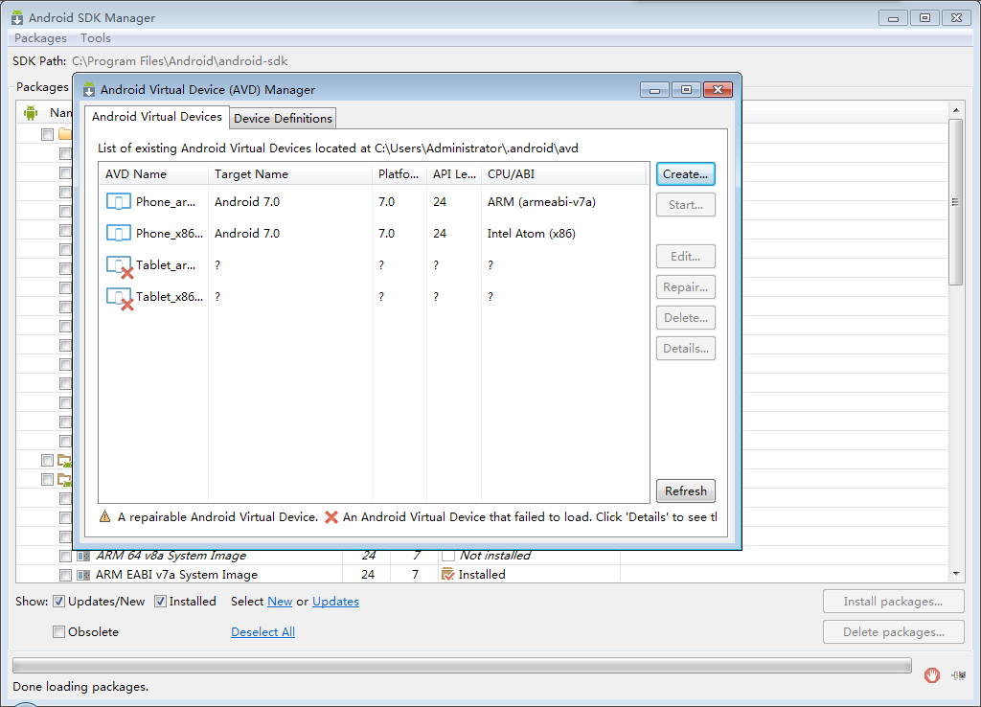
Task: Open the Packages menu in SDK Manager
Action: tap(40, 38)
